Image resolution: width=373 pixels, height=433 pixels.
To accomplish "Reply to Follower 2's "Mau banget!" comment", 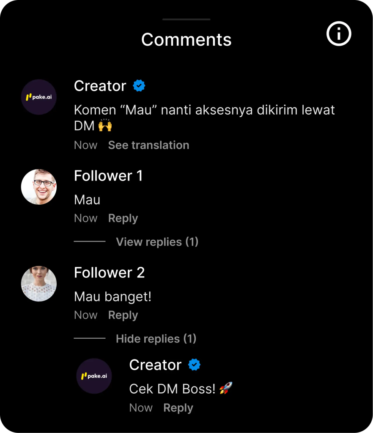I will pyautogui.click(x=123, y=315).
